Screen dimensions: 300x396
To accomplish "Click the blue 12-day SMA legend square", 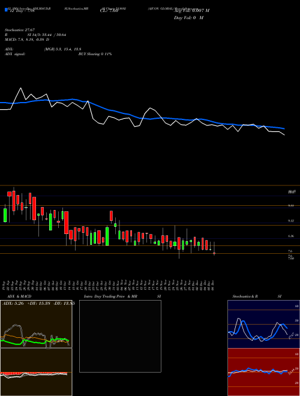I will [7, 10].
